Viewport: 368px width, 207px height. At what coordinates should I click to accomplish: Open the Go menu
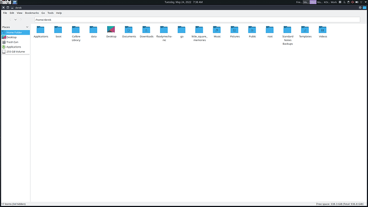point(43,13)
